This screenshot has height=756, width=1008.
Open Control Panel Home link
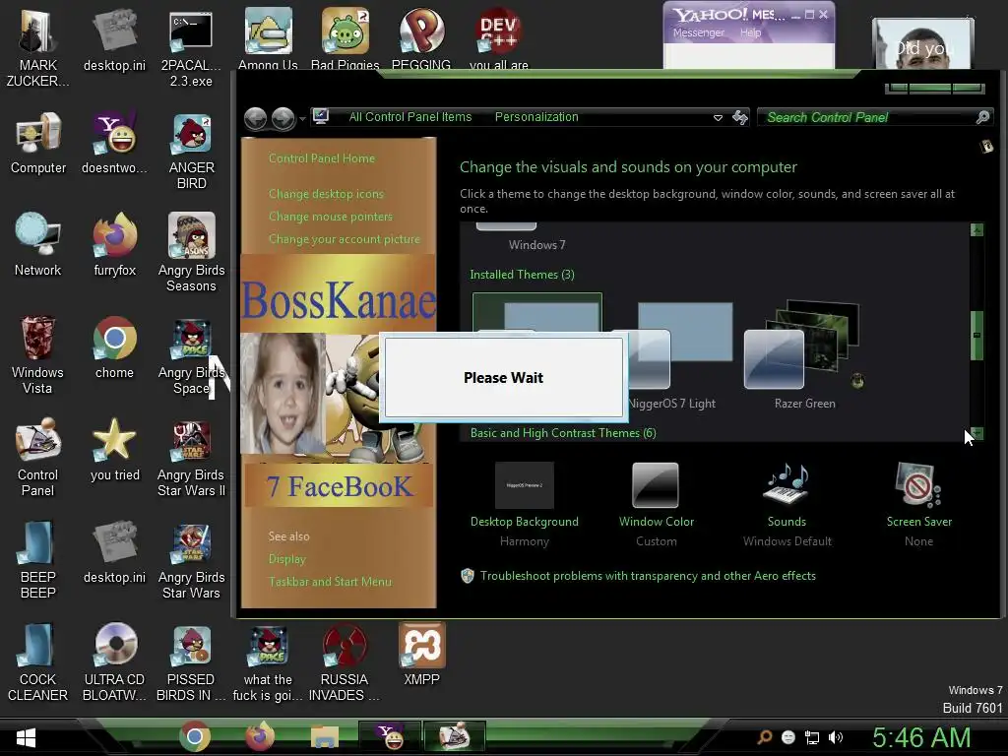pyautogui.click(x=322, y=158)
